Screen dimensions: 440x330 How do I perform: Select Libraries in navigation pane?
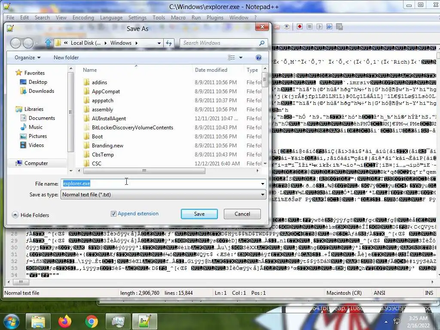pos(34,109)
